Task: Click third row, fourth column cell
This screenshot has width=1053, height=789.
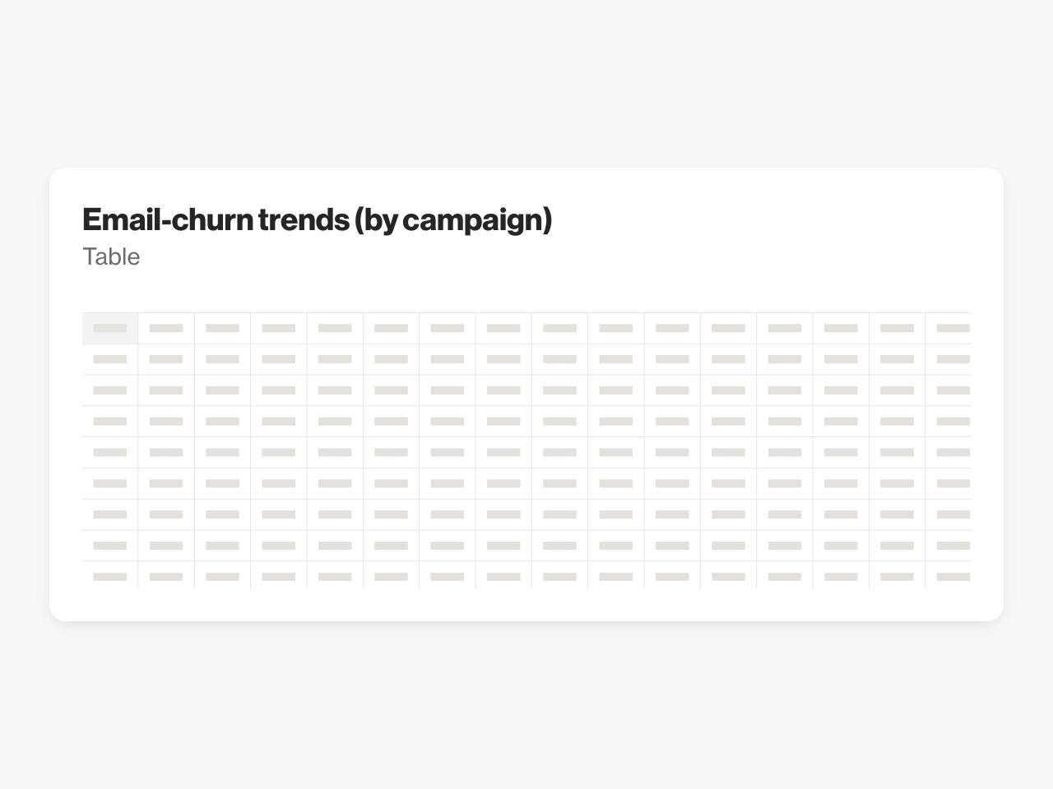Action: (279, 390)
